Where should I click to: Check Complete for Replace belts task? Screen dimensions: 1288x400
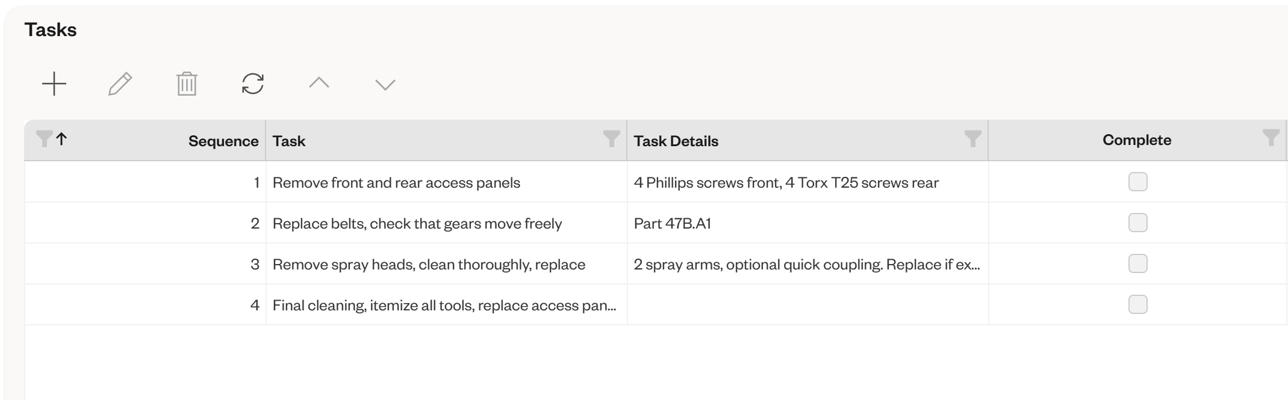(1137, 223)
